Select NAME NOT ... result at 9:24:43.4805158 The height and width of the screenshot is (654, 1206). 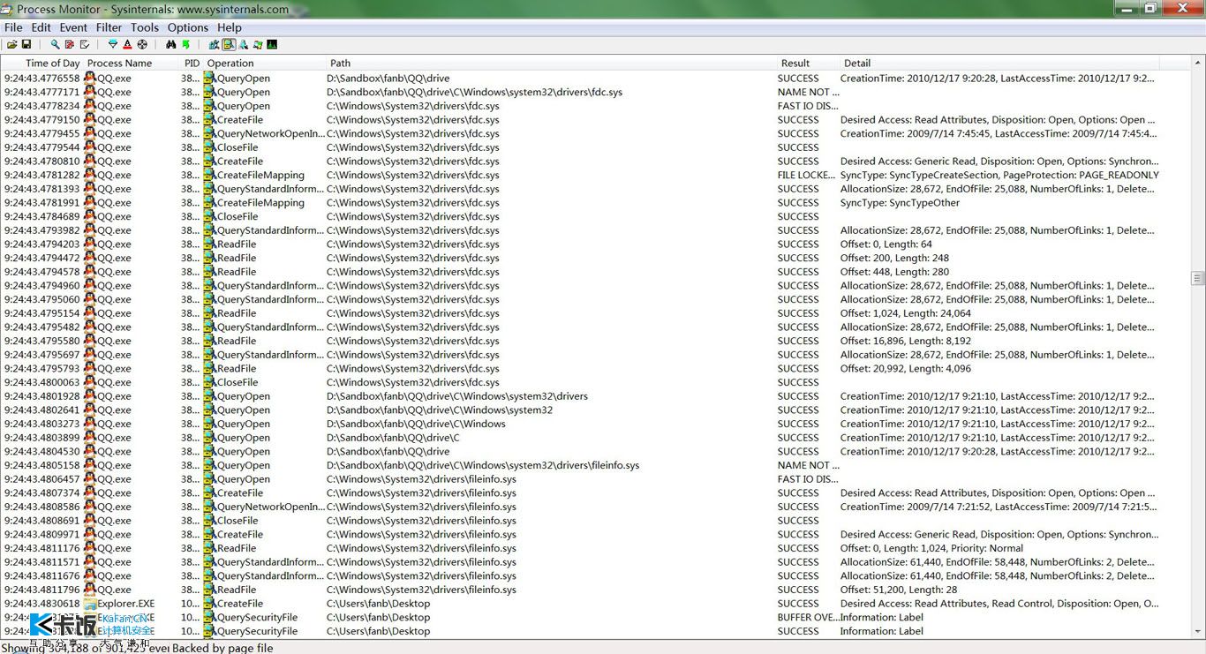click(809, 465)
